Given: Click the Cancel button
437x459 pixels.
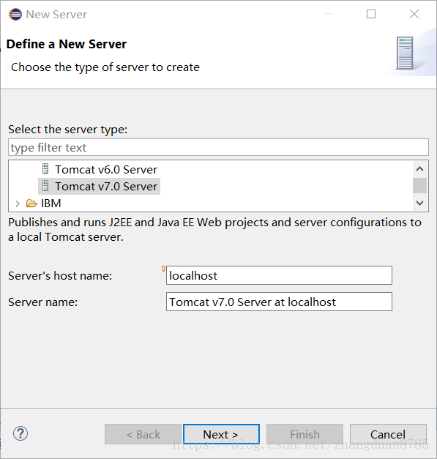Looking at the screenshot, I should (x=388, y=434).
